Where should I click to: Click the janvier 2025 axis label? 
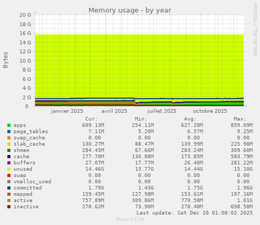point(67,111)
